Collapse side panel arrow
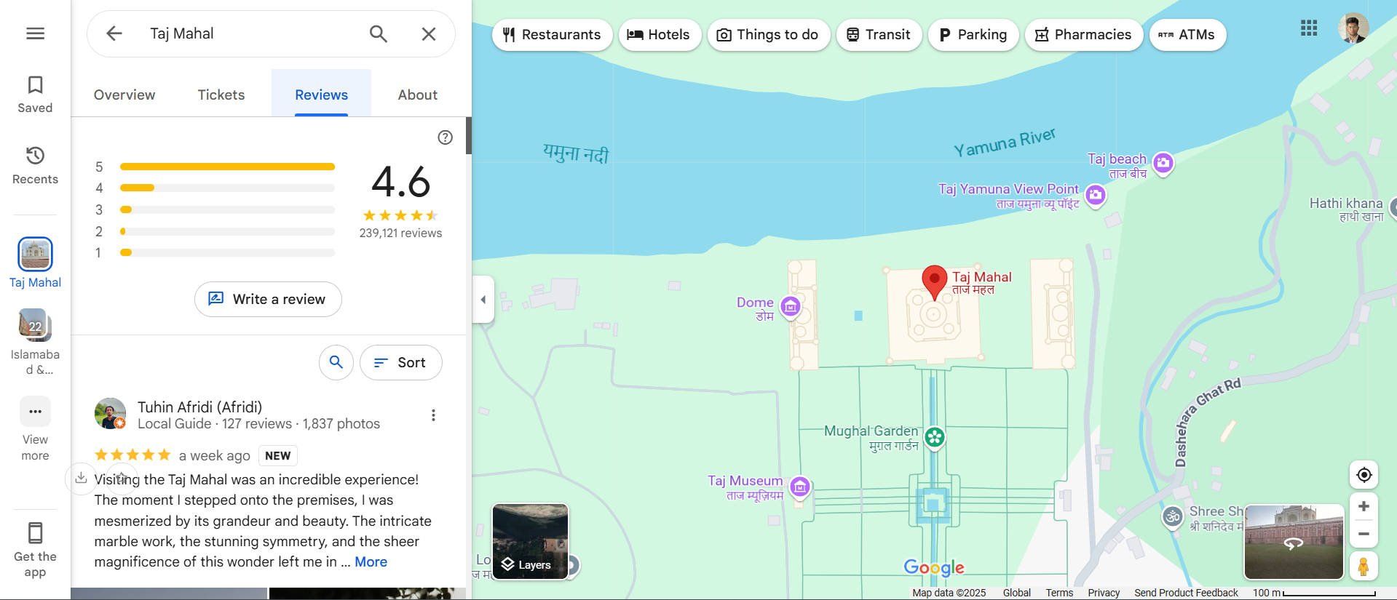Viewport: 1397px width, 600px height. [x=483, y=299]
